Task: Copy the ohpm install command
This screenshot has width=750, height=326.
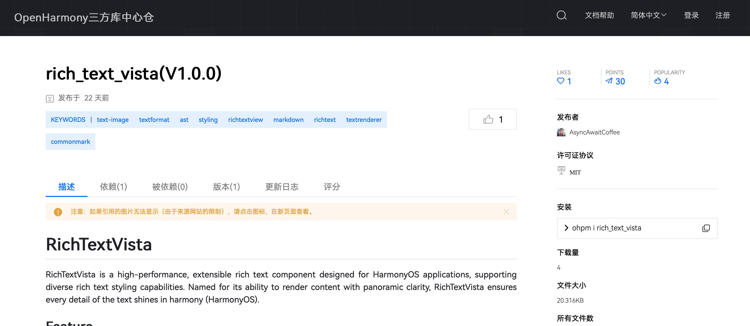Action: (706, 228)
